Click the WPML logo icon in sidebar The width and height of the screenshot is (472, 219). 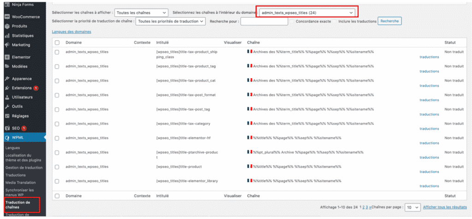[7, 138]
